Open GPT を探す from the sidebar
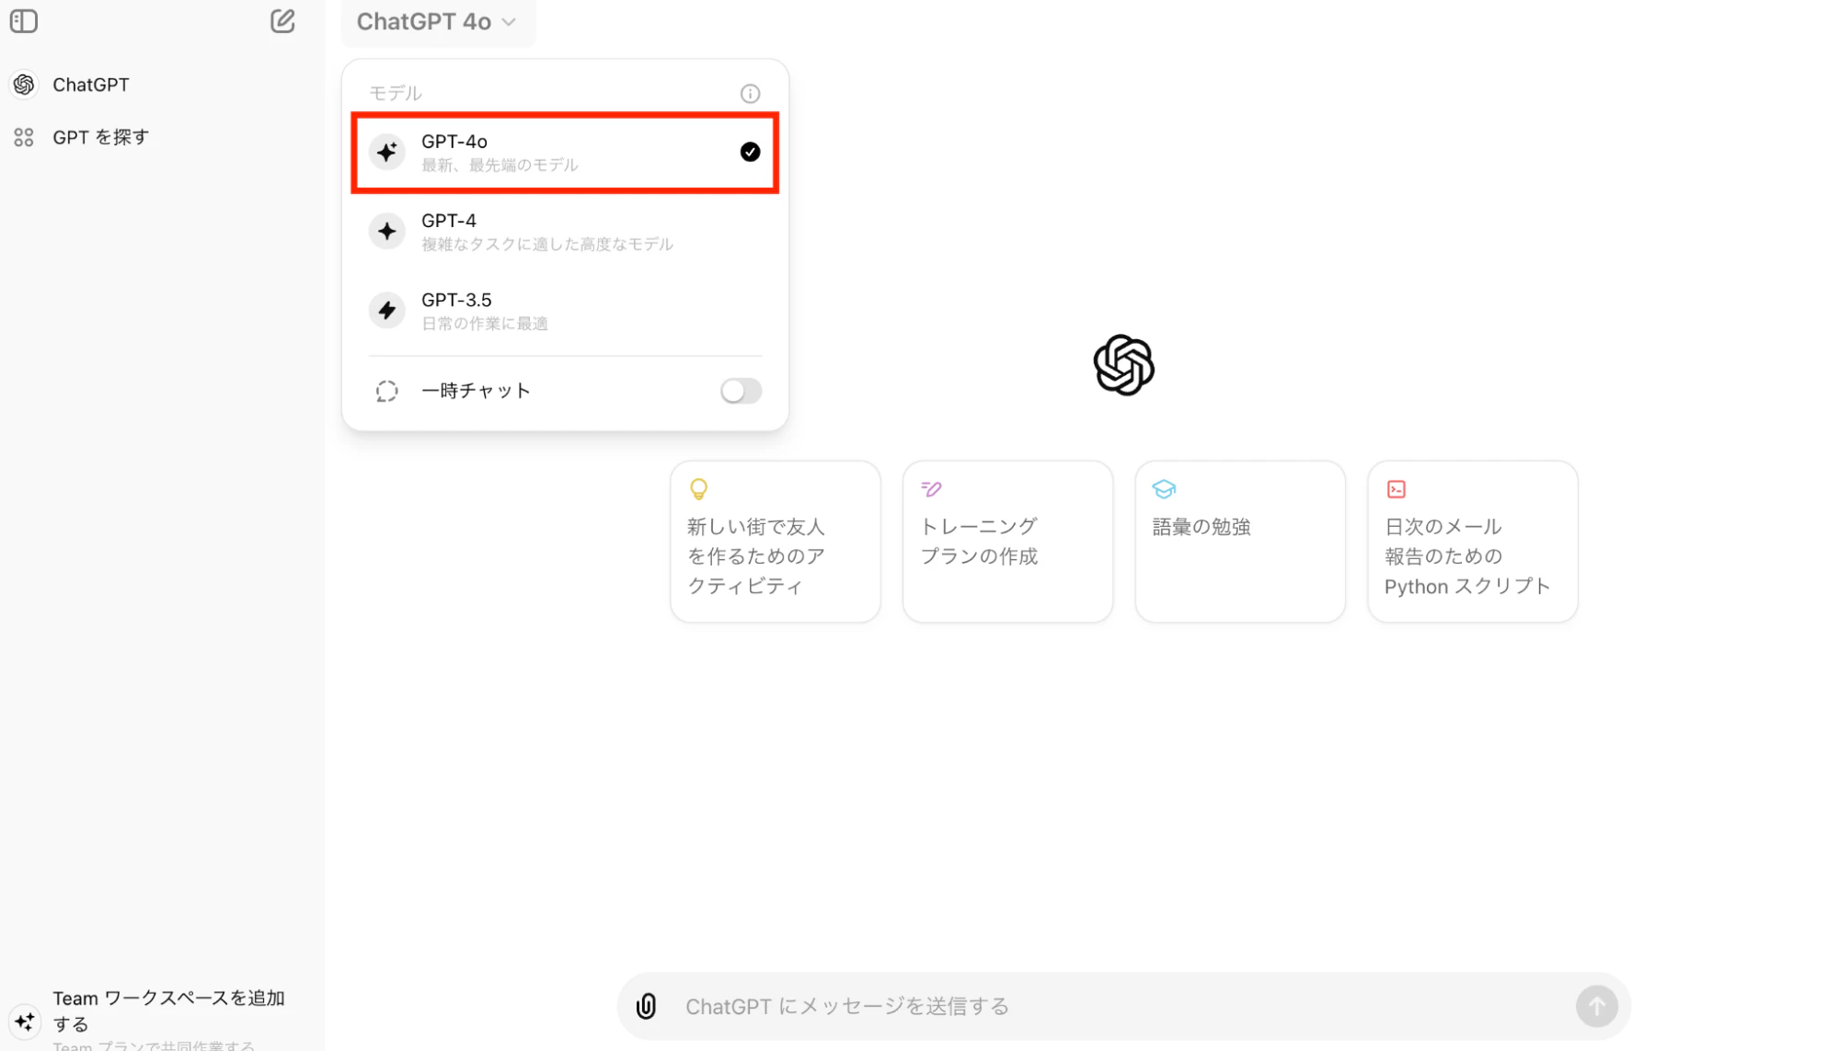This screenshot has height=1051, width=1839. (99, 136)
